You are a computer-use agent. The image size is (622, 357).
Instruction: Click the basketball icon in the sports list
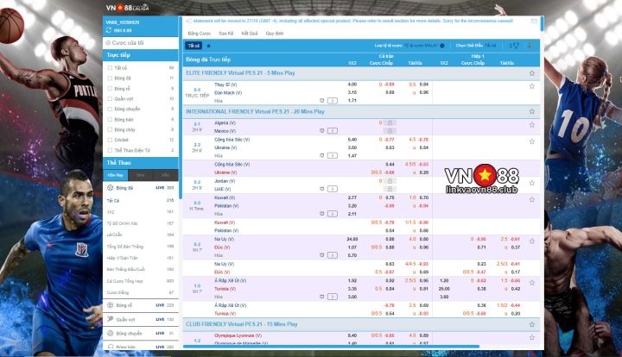111,304
